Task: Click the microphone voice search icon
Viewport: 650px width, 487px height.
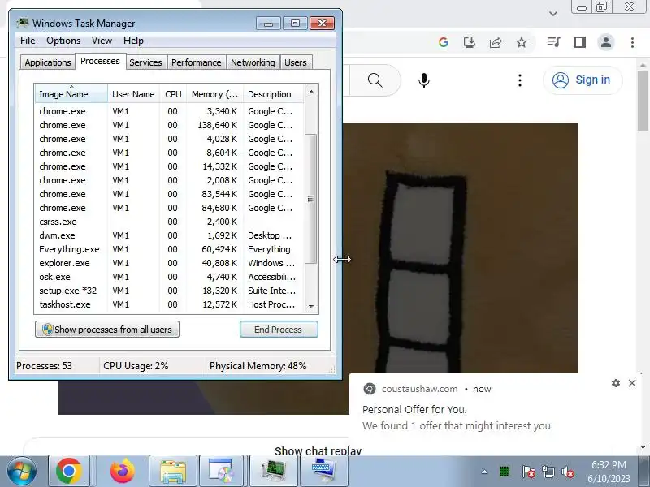Action: point(423,80)
